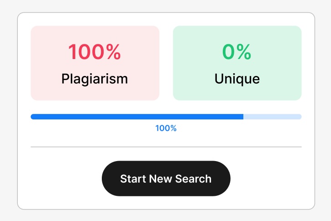
Task: Click the black Unique label text
Action: click(x=237, y=79)
